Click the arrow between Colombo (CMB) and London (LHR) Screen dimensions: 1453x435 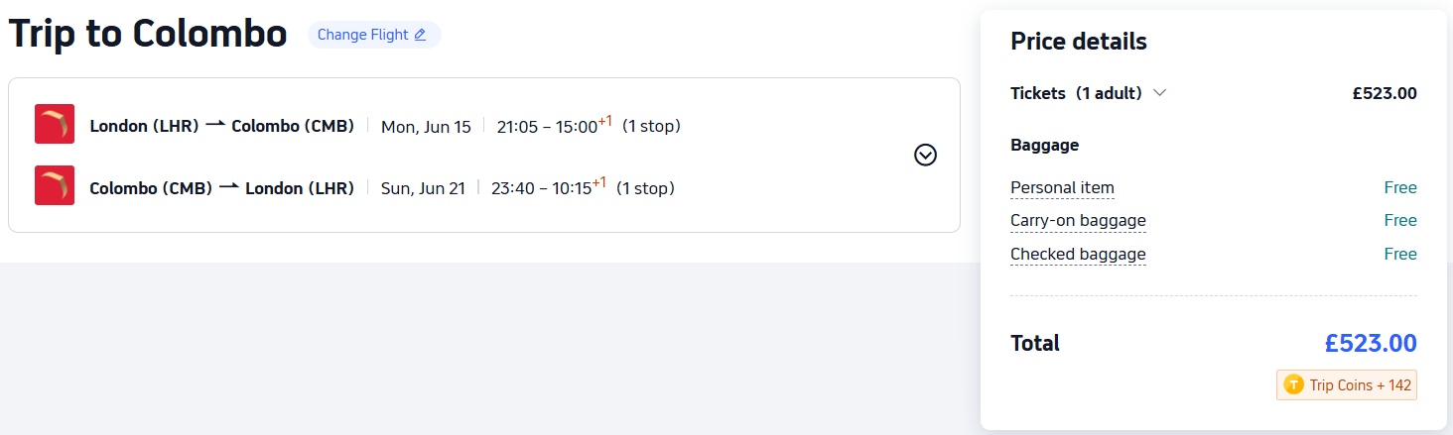[229, 187]
